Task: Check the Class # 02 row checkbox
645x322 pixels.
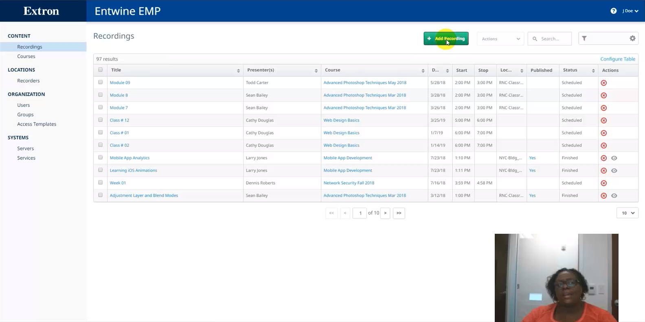Action: tap(100, 145)
